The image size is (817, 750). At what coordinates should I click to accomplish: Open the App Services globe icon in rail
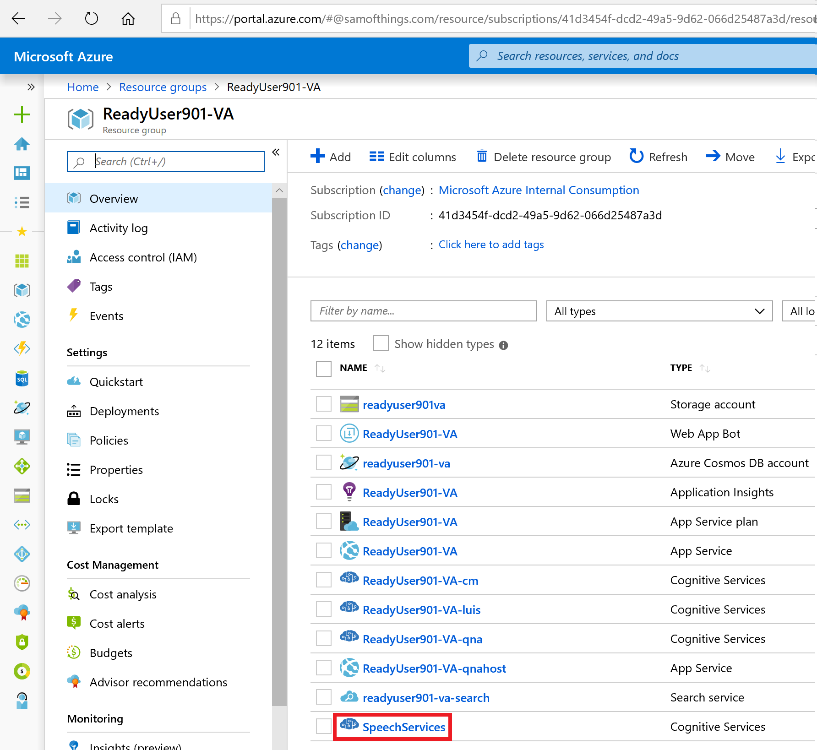click(x=22, y=320)
